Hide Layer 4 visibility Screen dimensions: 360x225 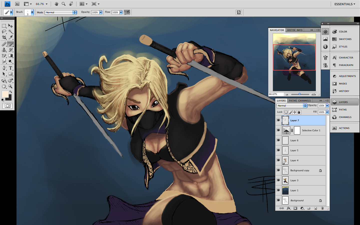click(x=278, y=160)
